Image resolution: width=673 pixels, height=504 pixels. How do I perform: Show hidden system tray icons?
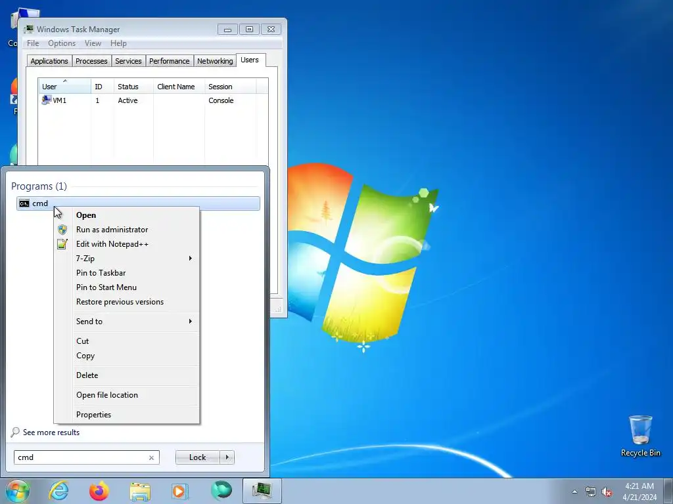tap(574, 492)
